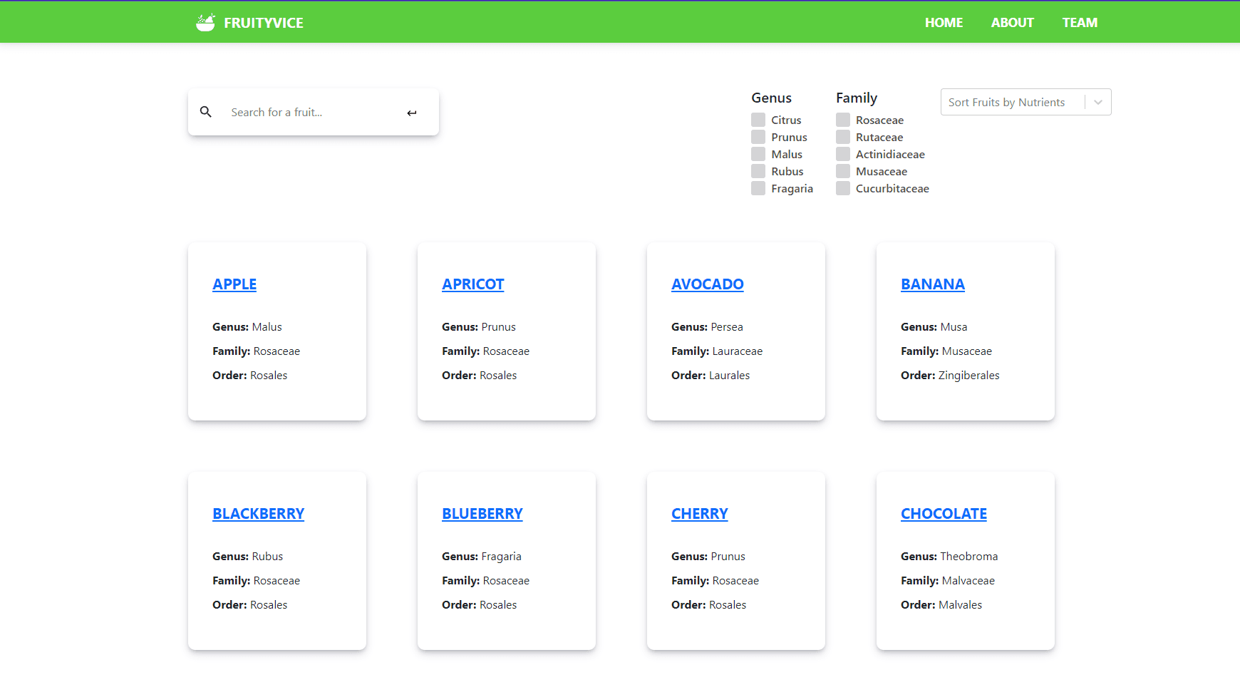This screenshot has height=697, width=1240.
Task: Enable the Prunus genus filter
Action: coord(758,137)
